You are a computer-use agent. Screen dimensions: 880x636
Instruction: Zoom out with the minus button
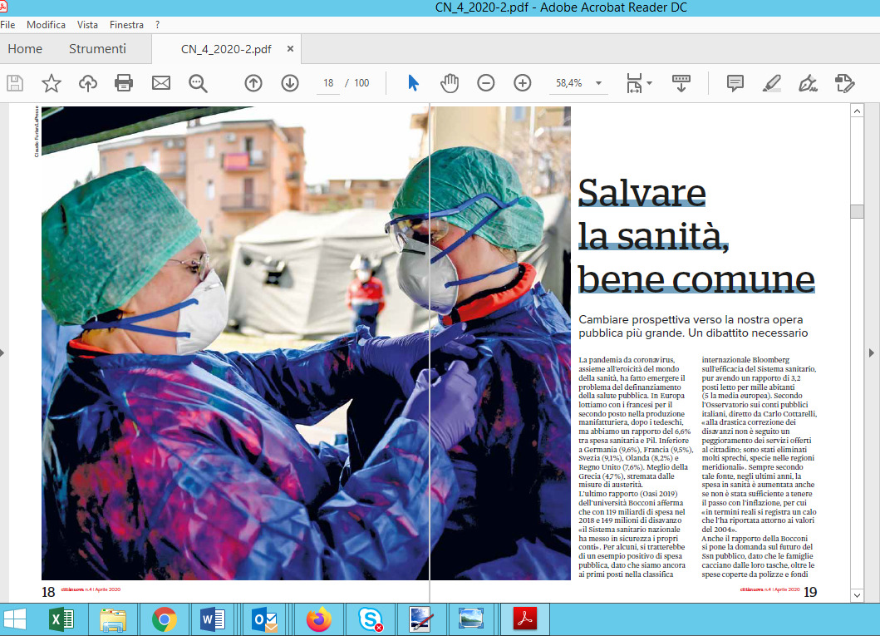coord(486,82)
